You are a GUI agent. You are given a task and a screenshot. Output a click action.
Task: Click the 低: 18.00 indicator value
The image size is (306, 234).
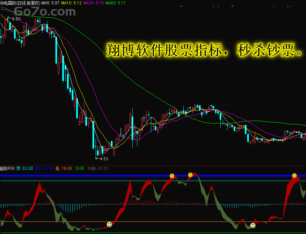[x=64, y=168]
